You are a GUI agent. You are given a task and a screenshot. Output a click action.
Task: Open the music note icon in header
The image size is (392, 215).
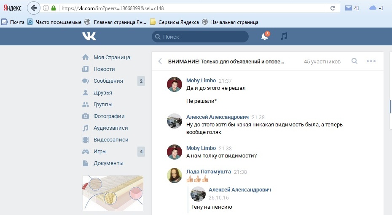[x=284, y=37]
